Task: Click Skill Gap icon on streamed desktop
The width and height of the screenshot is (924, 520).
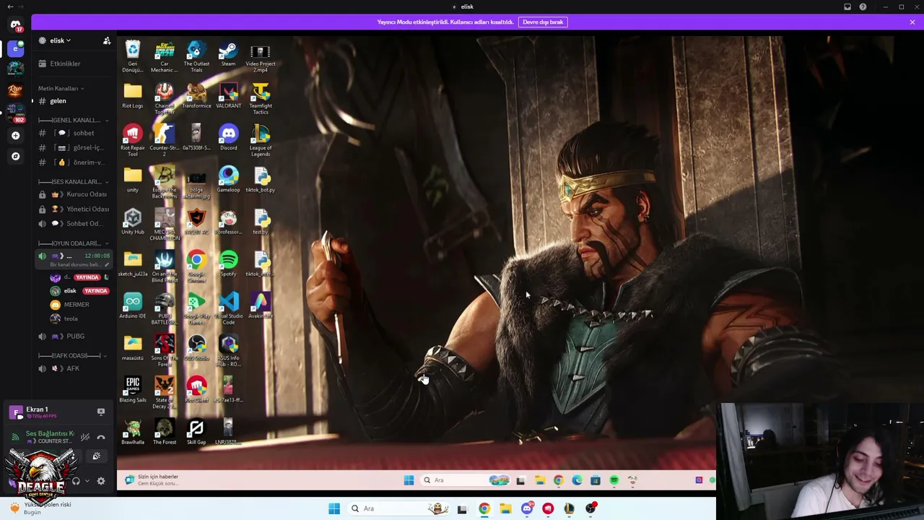Action: (x=196, y=432)
